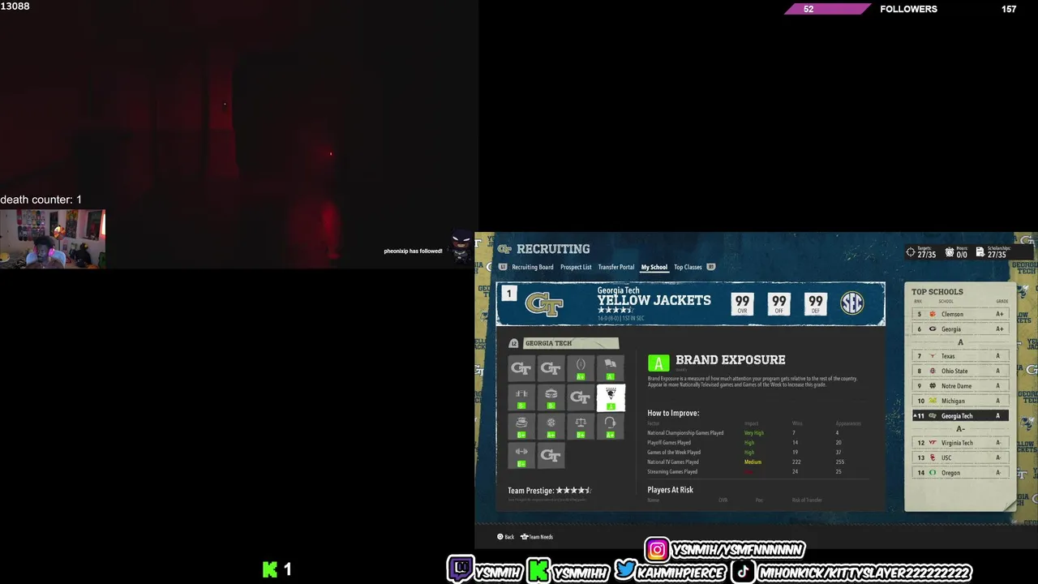1038x584 pixels.
Task: Select the coach headset A+ tile
Action: [611, 427]
